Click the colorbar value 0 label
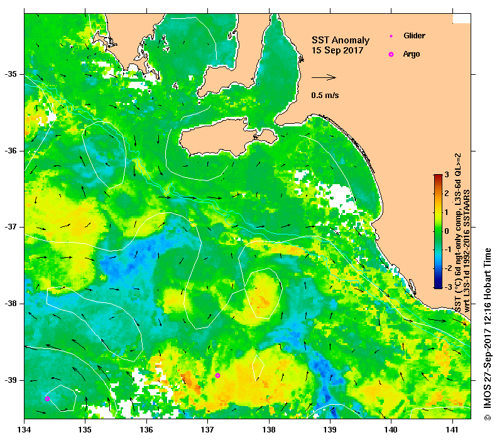This screenshot has width=497, height=440. [447, 231]
